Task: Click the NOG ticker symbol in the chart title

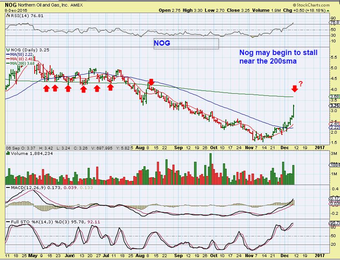Action: (11, 5)
